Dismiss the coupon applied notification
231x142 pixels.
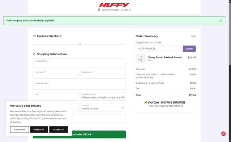[x=221, y=21]
